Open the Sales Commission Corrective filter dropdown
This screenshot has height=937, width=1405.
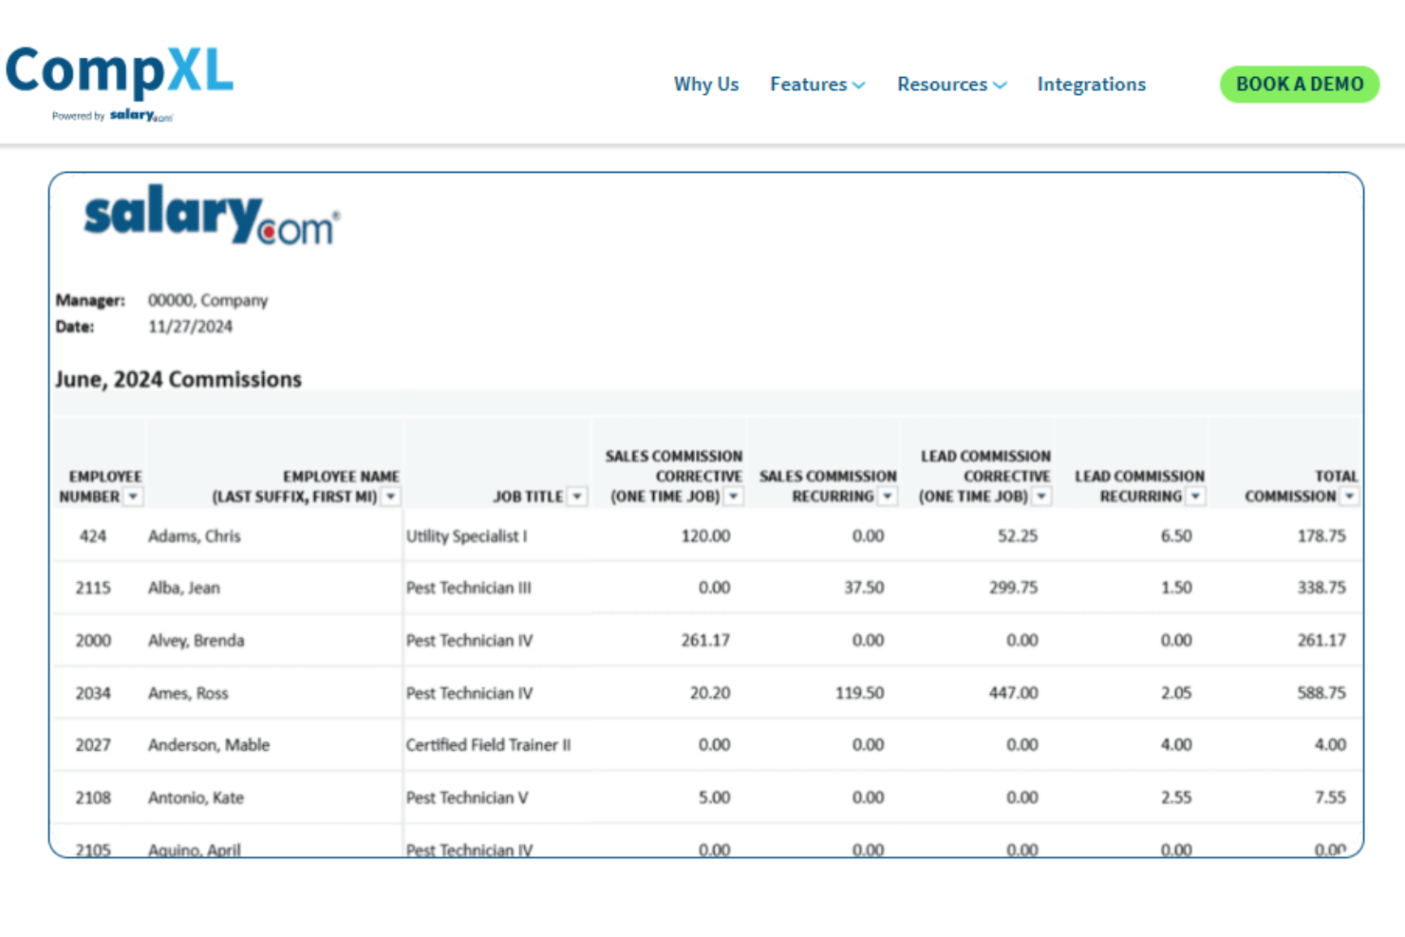tap(732, 496)
